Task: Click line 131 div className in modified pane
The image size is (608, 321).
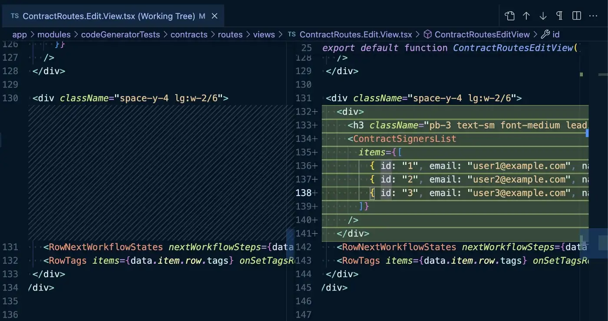Action: (x=424, y=98)
